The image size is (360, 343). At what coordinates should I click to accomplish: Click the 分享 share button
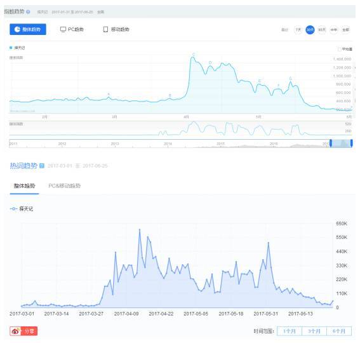click(23, 332)
